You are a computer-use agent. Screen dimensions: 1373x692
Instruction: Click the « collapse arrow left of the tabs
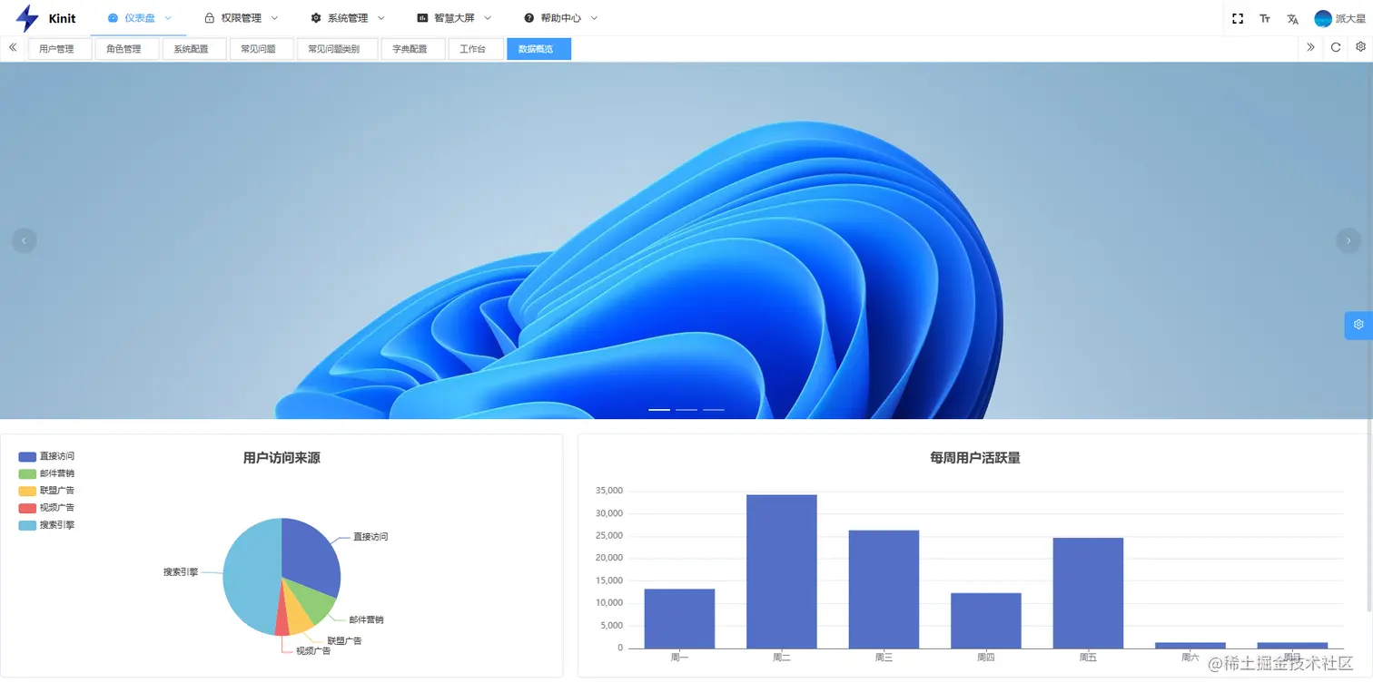[13, 47]
